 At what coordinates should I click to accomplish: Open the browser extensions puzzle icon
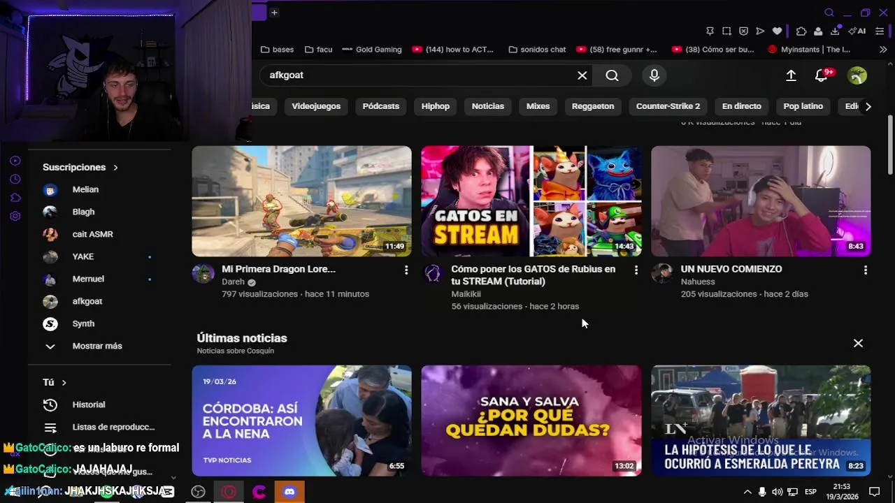point(801,31)
